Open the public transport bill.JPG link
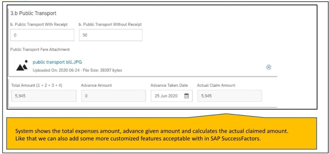This screenshot has height=154, width=329. coord(57,62)
